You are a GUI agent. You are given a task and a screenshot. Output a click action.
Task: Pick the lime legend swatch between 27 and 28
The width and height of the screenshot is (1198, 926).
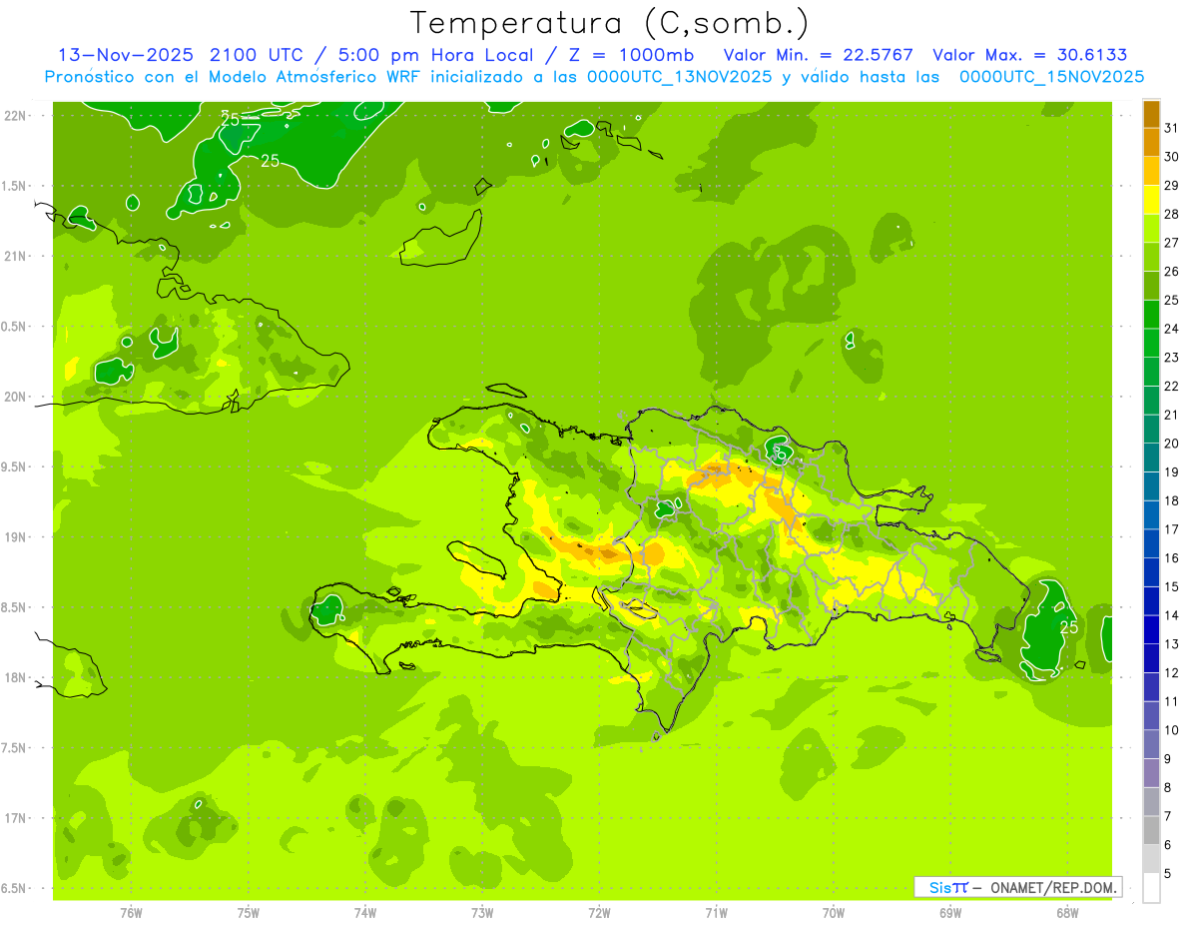pos(1152,229)
